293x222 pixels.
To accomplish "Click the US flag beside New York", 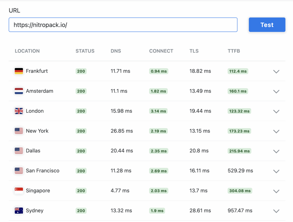I will pyautogui.click(x=19, y=131).
